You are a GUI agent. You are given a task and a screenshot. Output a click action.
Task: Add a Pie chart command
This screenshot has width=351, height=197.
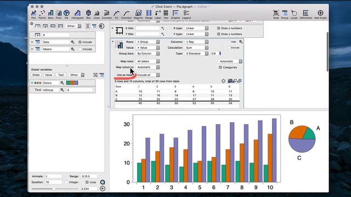(x=66, y=14)
